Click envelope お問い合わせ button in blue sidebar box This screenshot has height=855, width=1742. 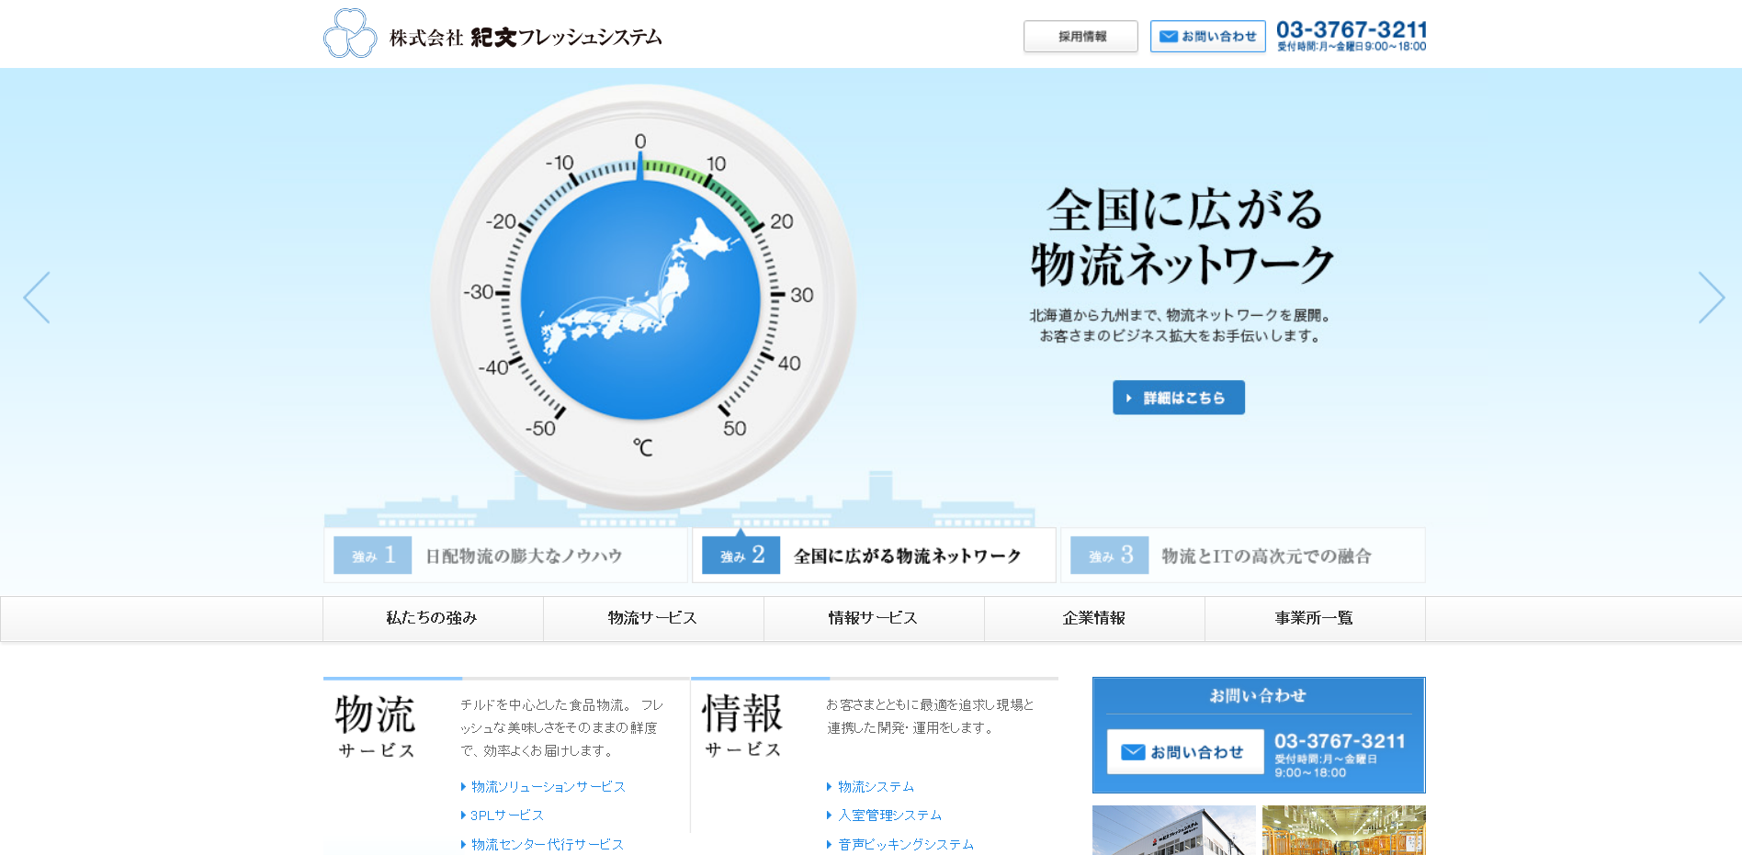pos(1184,752)
